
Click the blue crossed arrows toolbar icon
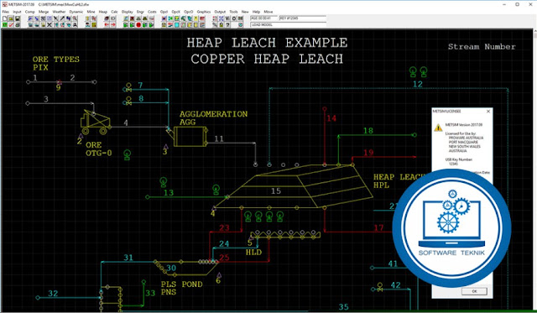click(x=221, y=18)
